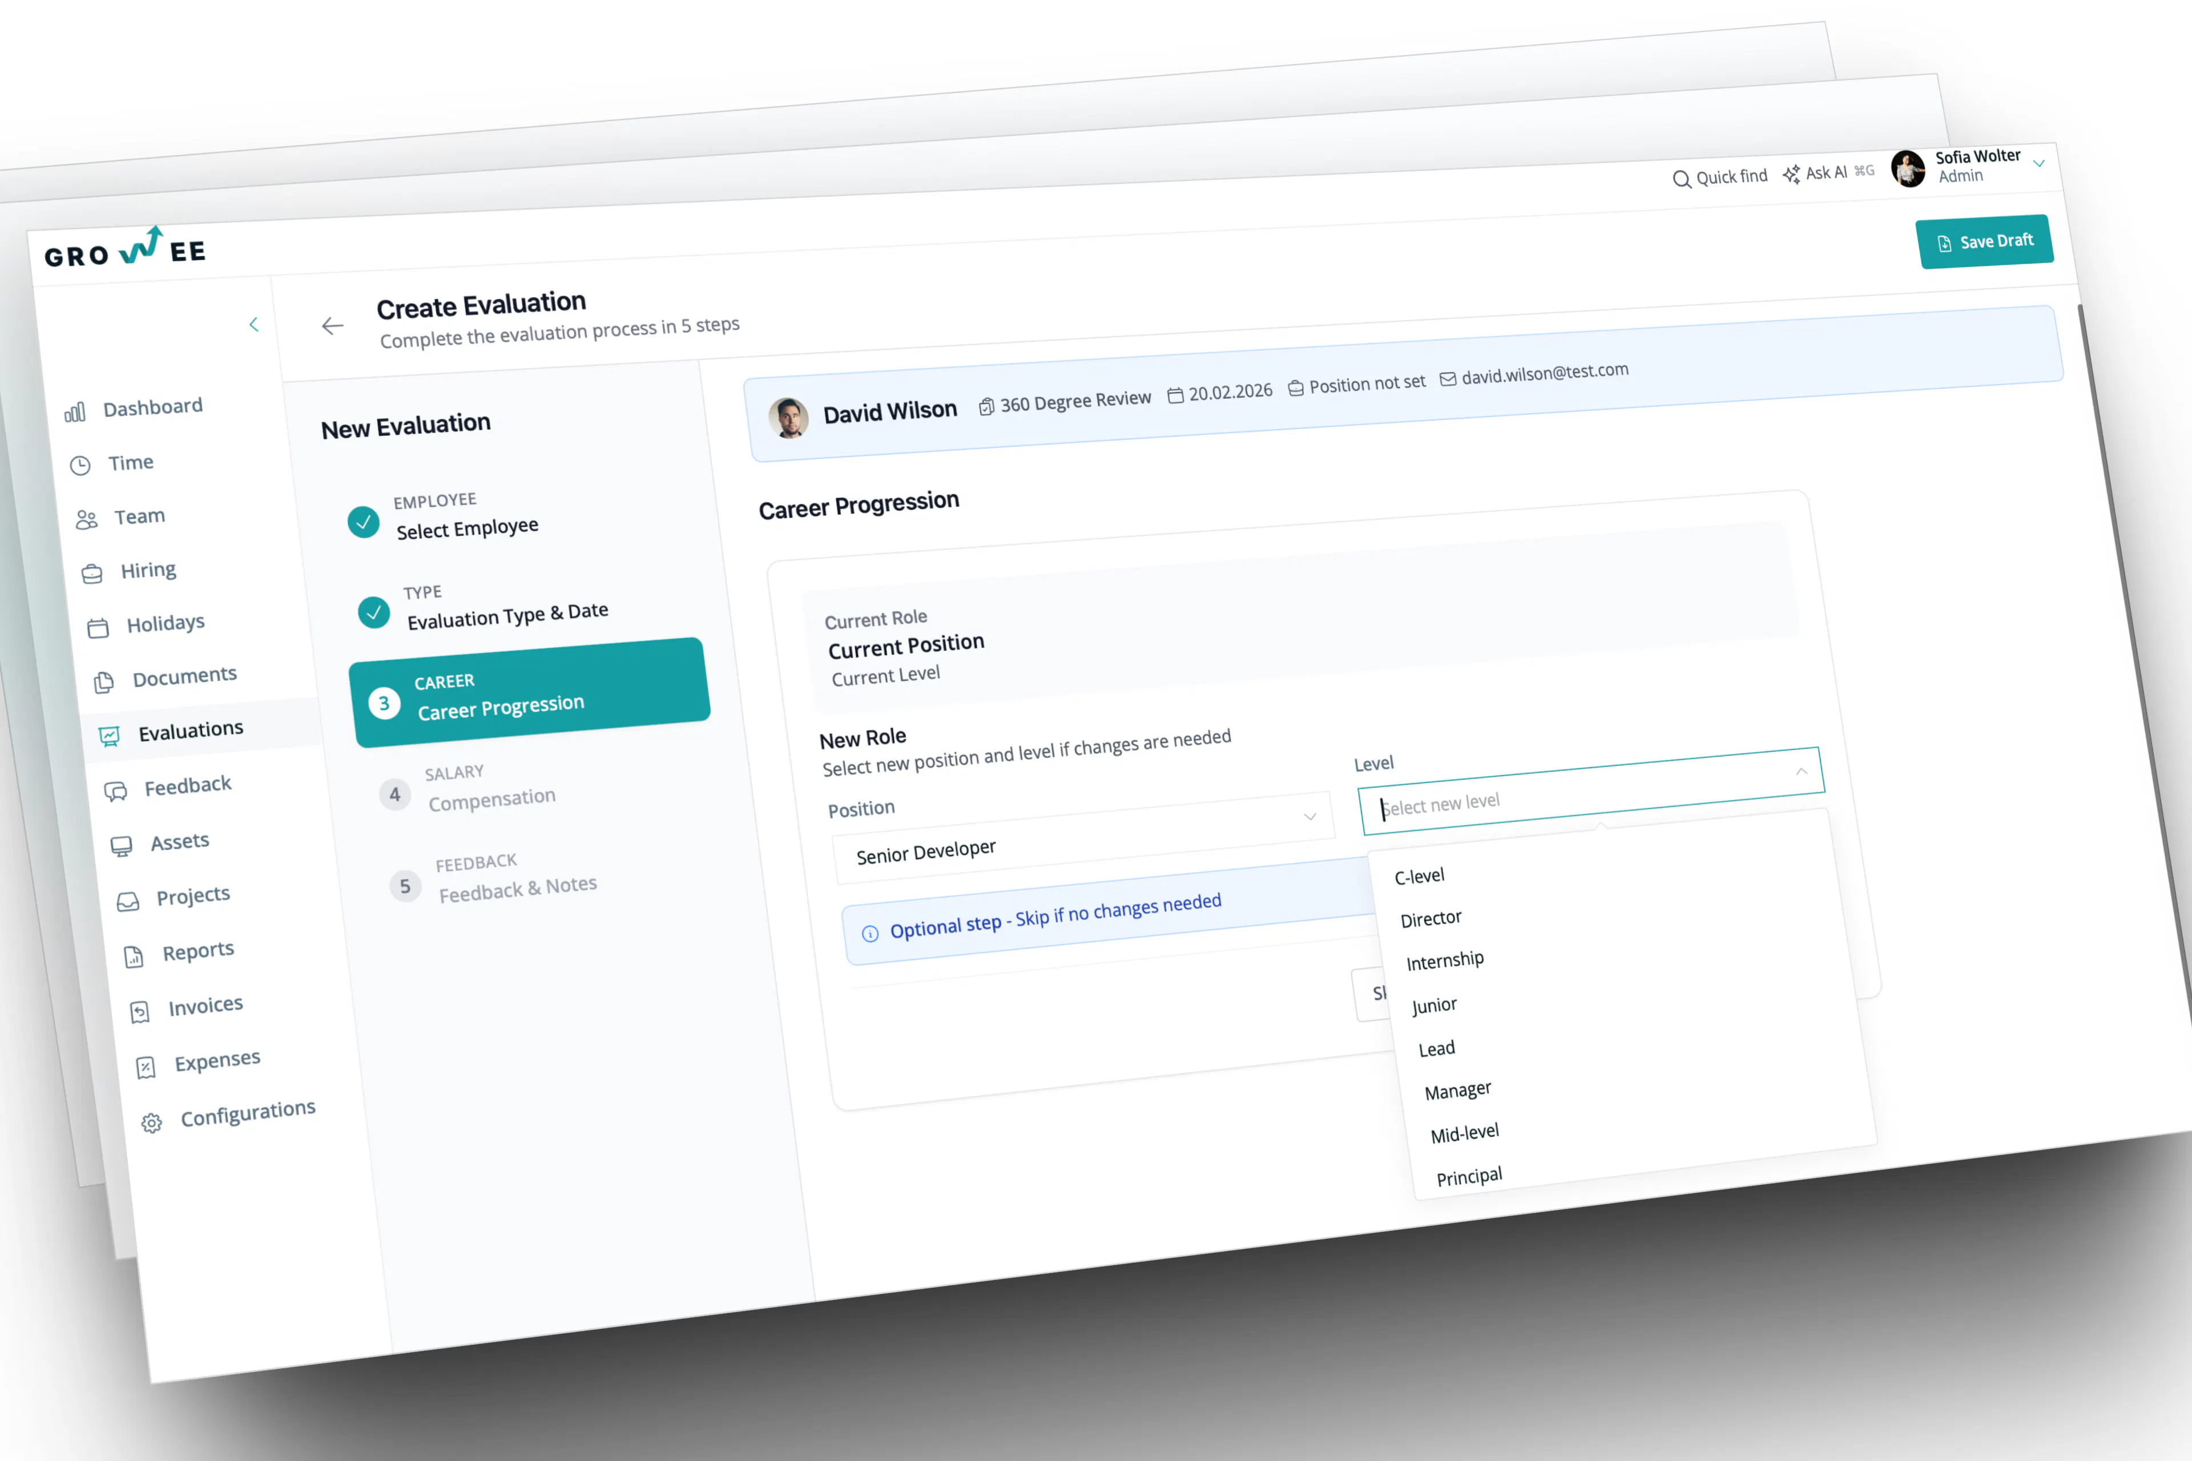Click the Ask AI sparkle icon
Viewport: 2192px width, 1461px height.
point(1790,174)
